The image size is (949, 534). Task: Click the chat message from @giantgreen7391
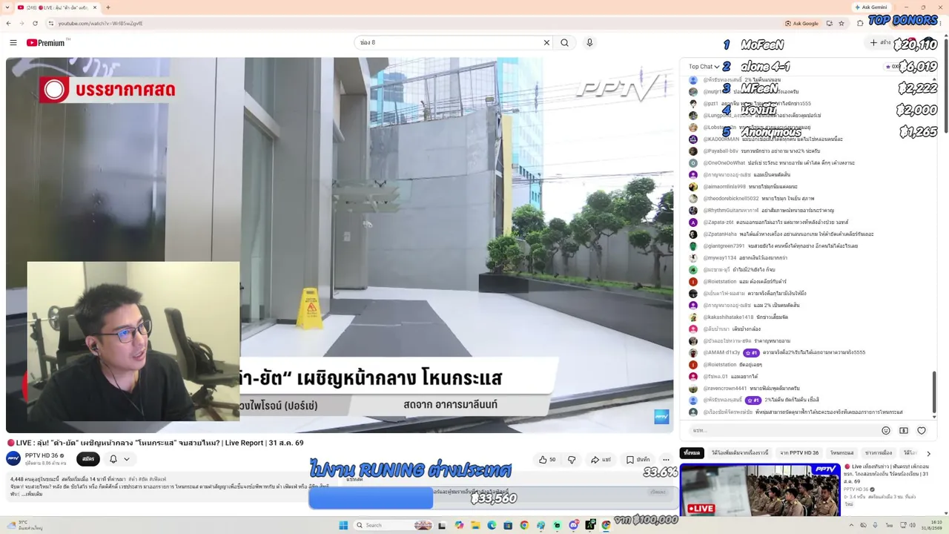click(x=773, y=246)
